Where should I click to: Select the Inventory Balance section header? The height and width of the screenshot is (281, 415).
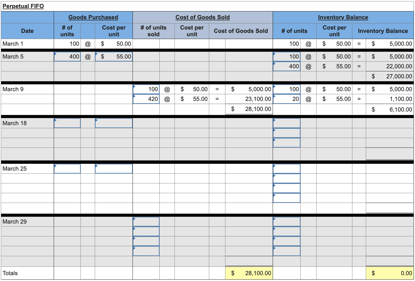[x=343, y=17]
